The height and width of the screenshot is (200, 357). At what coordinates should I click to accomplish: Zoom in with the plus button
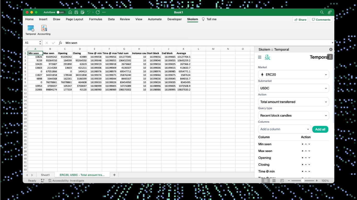click(x=317, y=180)
